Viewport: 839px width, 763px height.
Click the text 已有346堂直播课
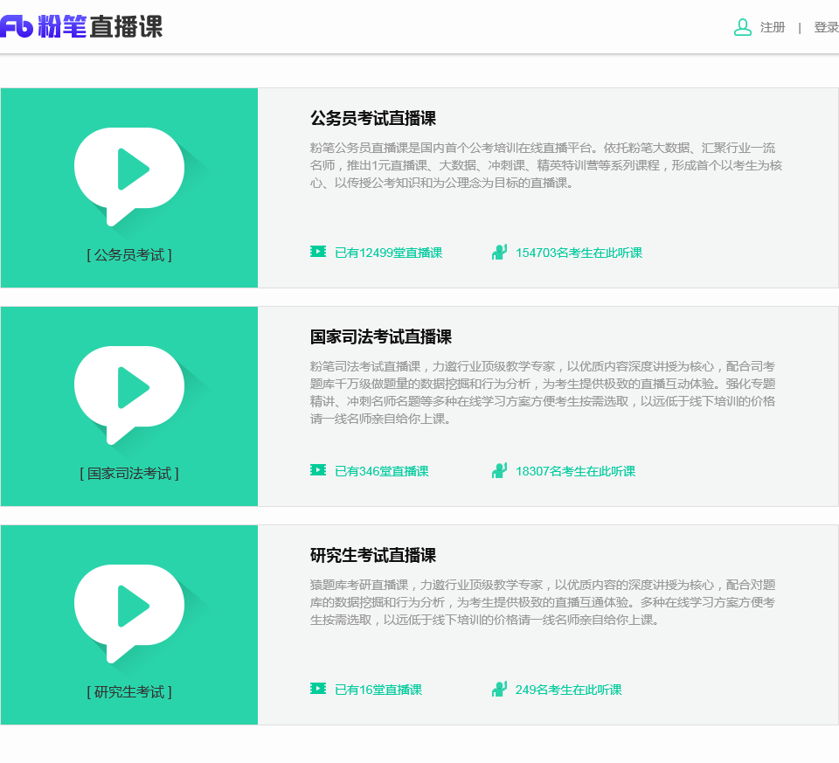click(x=382, y=471)
